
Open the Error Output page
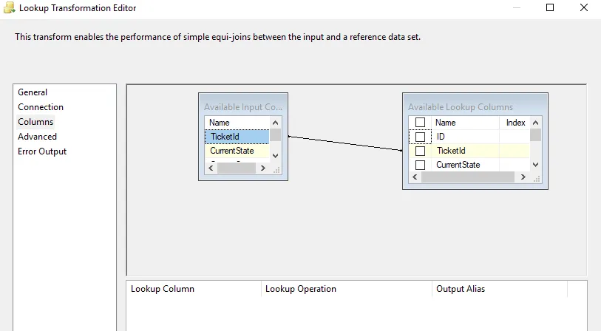pyautogui.click(x=42, y=151)
